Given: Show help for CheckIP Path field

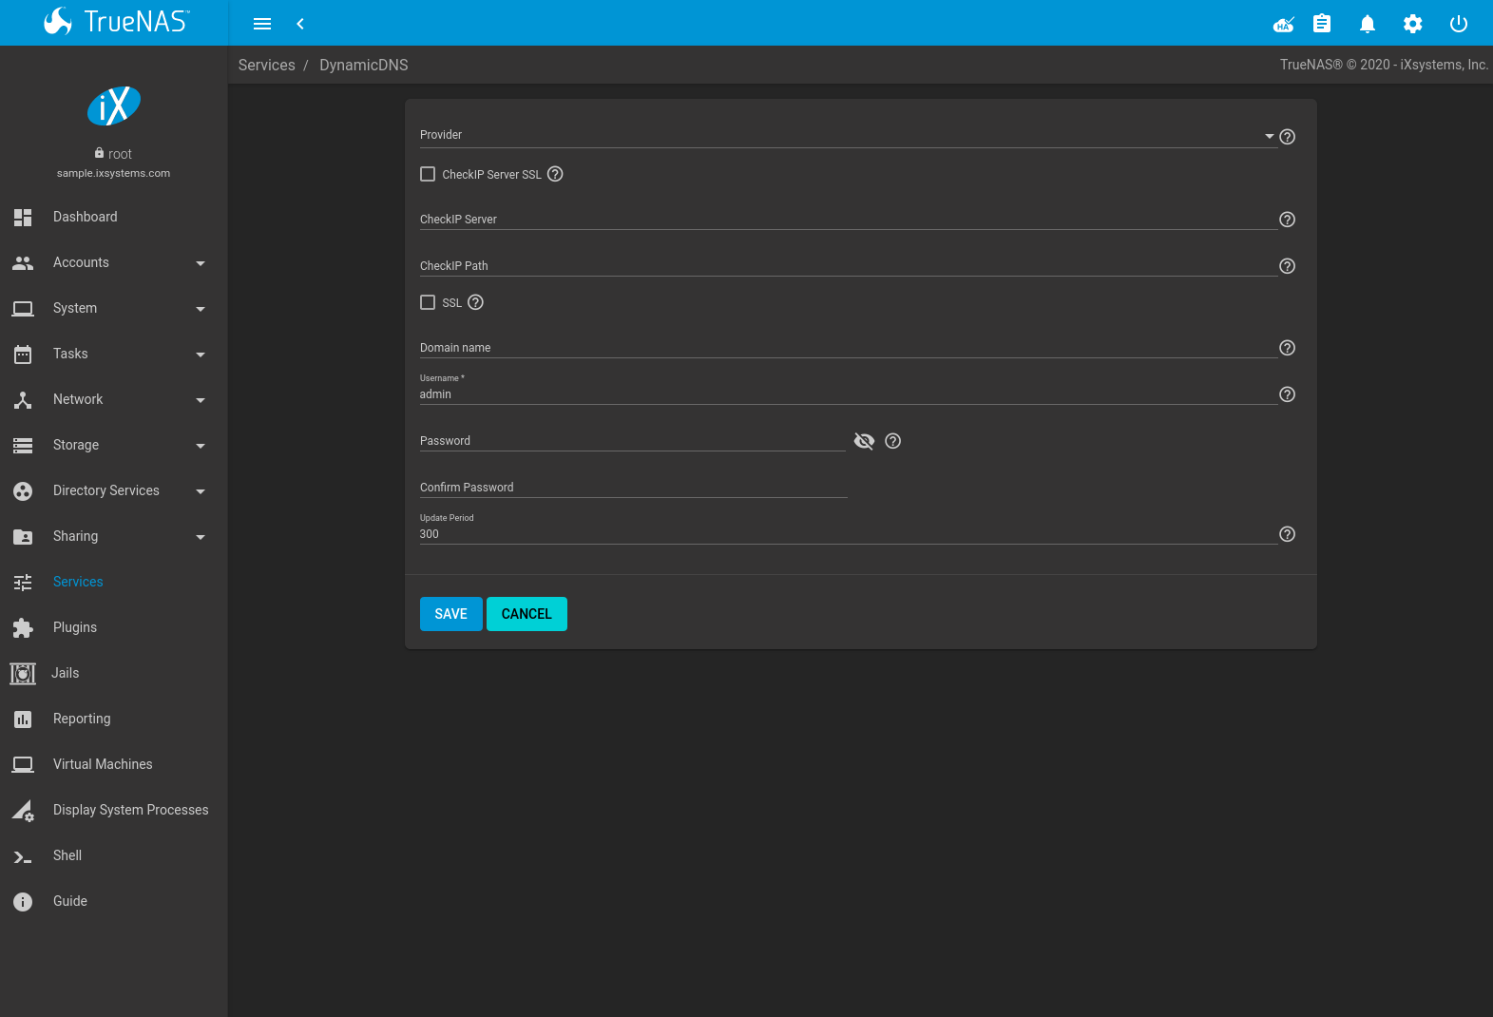Looking at the screenshot, I should [1288, 266].
